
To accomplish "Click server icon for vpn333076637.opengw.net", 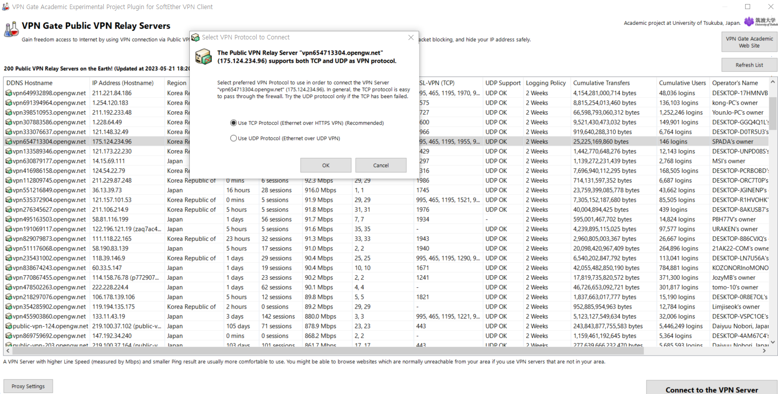I will click(x=9, y=132).
